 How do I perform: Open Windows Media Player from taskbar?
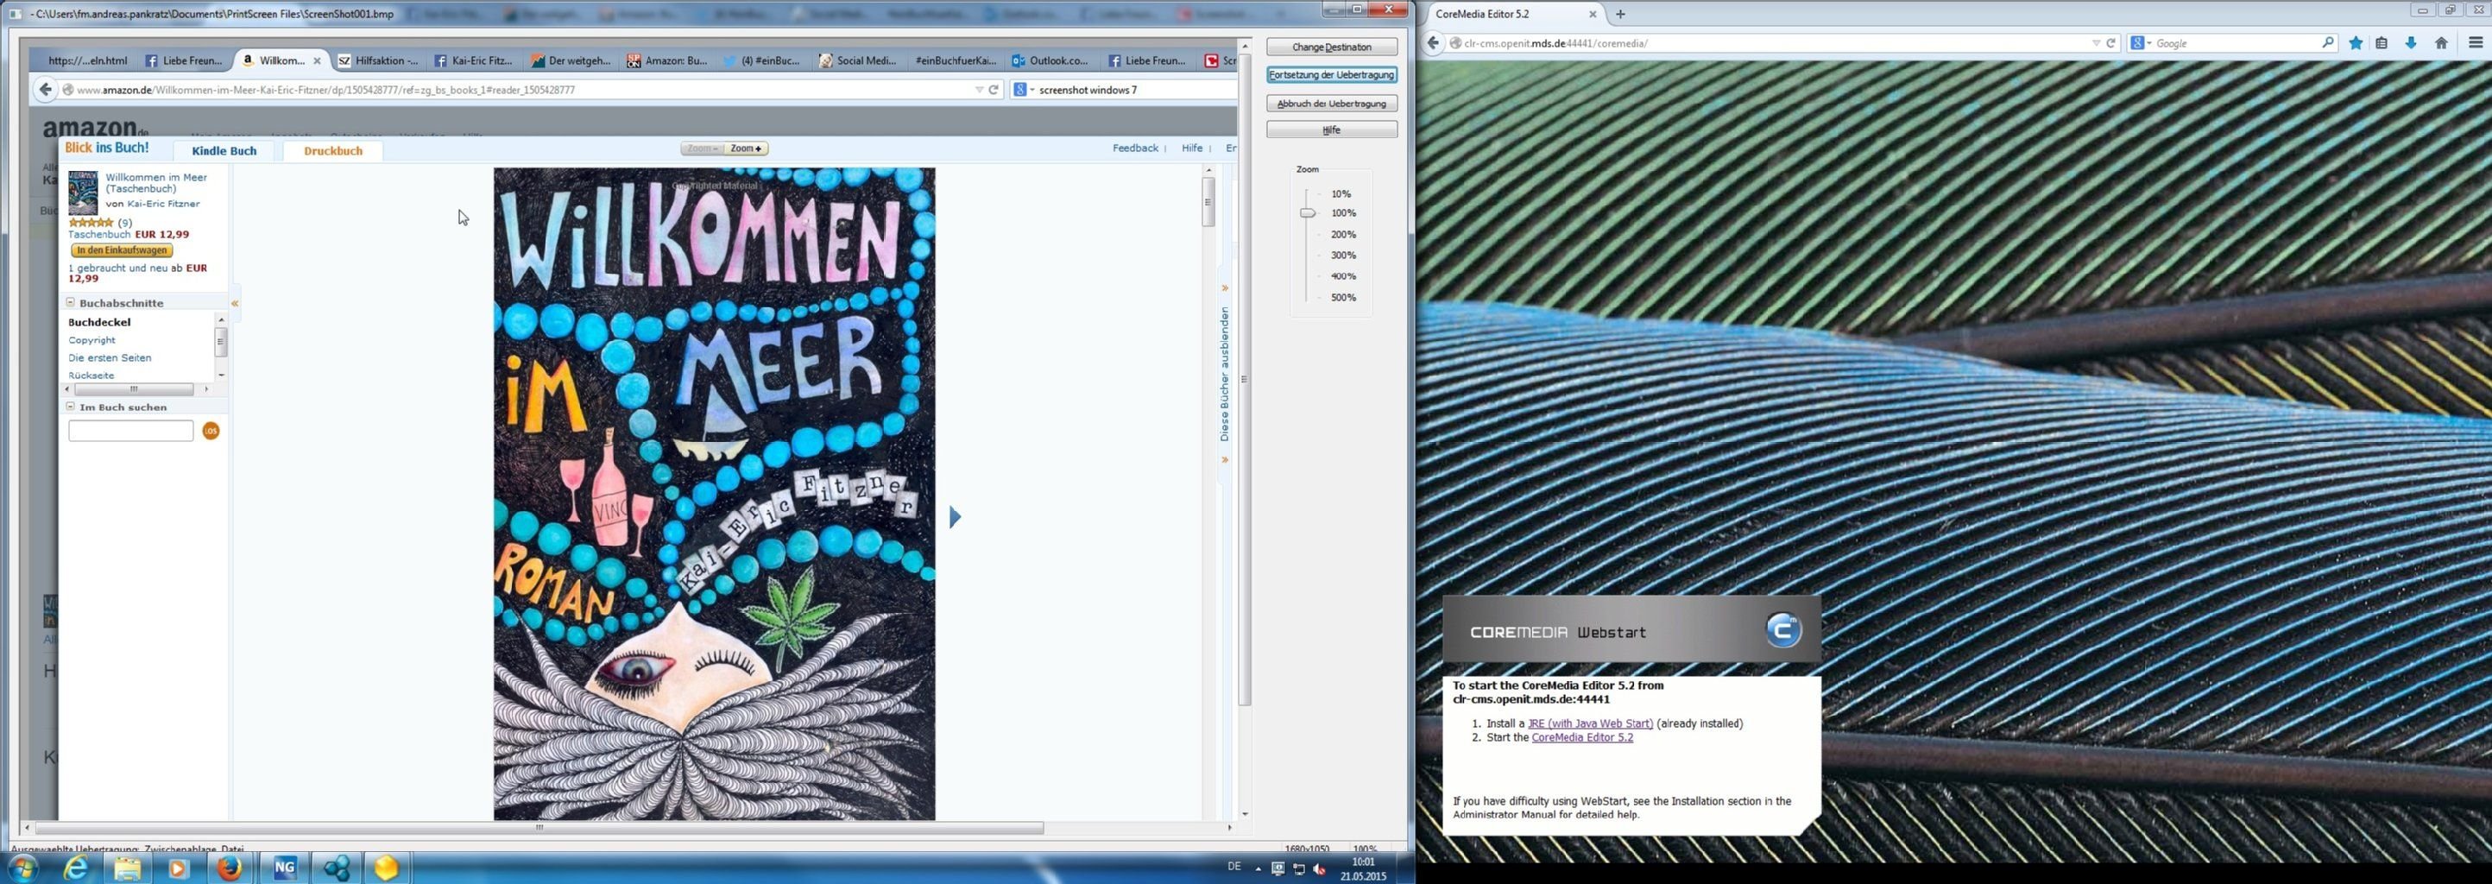pos(178,868)
